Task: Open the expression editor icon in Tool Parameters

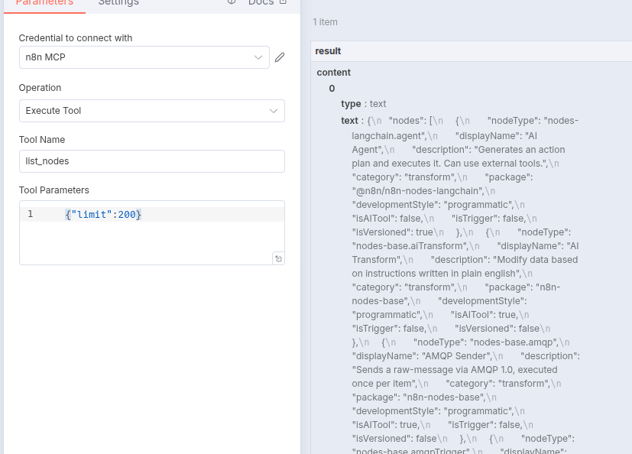Action: click(x=278, y=259)
